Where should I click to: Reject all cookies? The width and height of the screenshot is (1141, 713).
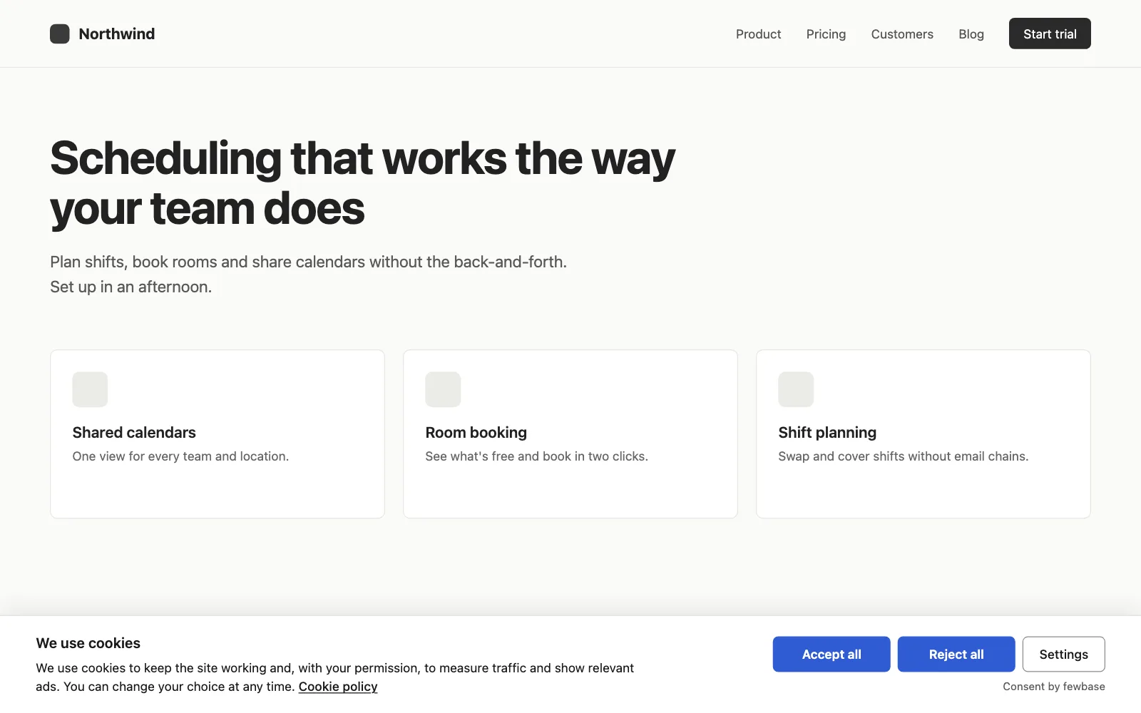tap(956, 654)
